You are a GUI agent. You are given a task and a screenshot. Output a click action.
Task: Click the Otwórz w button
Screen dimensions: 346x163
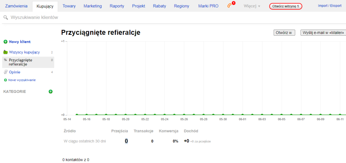[284, 33]
